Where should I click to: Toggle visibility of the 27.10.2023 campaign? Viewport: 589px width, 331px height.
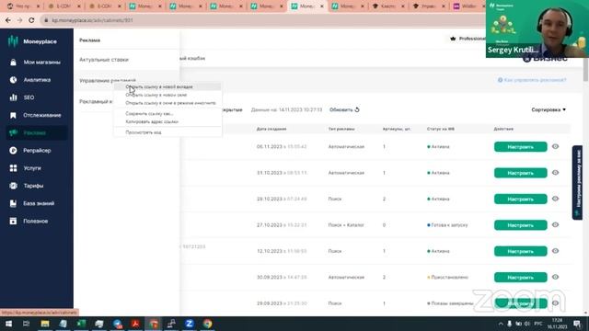[x=555, y=224]
